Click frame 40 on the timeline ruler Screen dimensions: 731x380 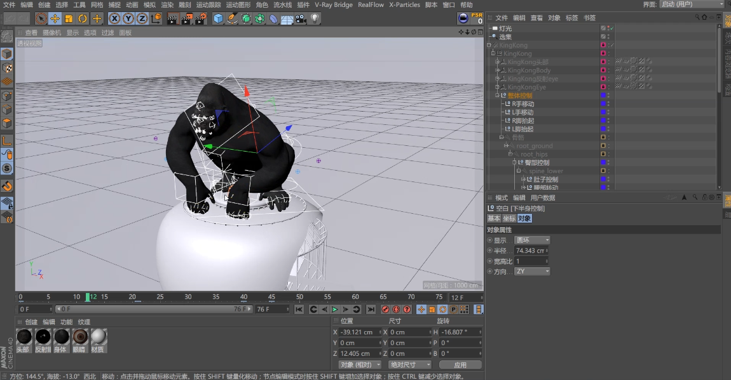tap(244, 297)
